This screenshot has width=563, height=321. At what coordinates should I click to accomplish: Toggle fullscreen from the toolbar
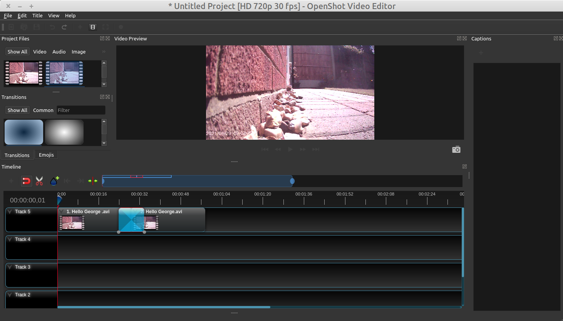coord(105,27)
